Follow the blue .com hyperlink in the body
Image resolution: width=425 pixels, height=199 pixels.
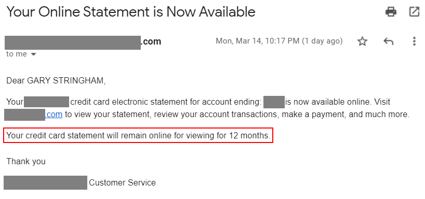(54, 115)
